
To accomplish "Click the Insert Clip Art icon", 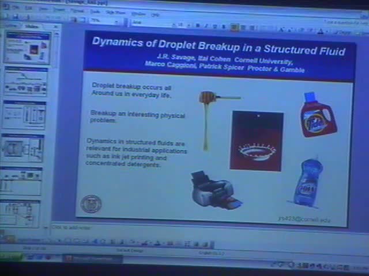I will [x=112, y=242].
